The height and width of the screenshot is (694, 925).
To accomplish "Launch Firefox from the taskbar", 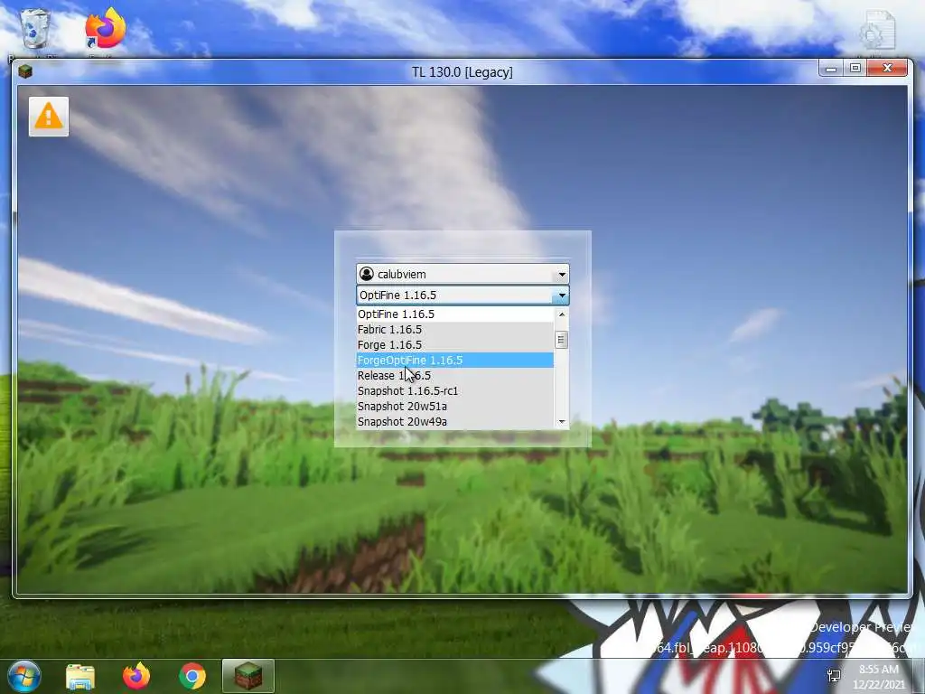I will 136,676.
